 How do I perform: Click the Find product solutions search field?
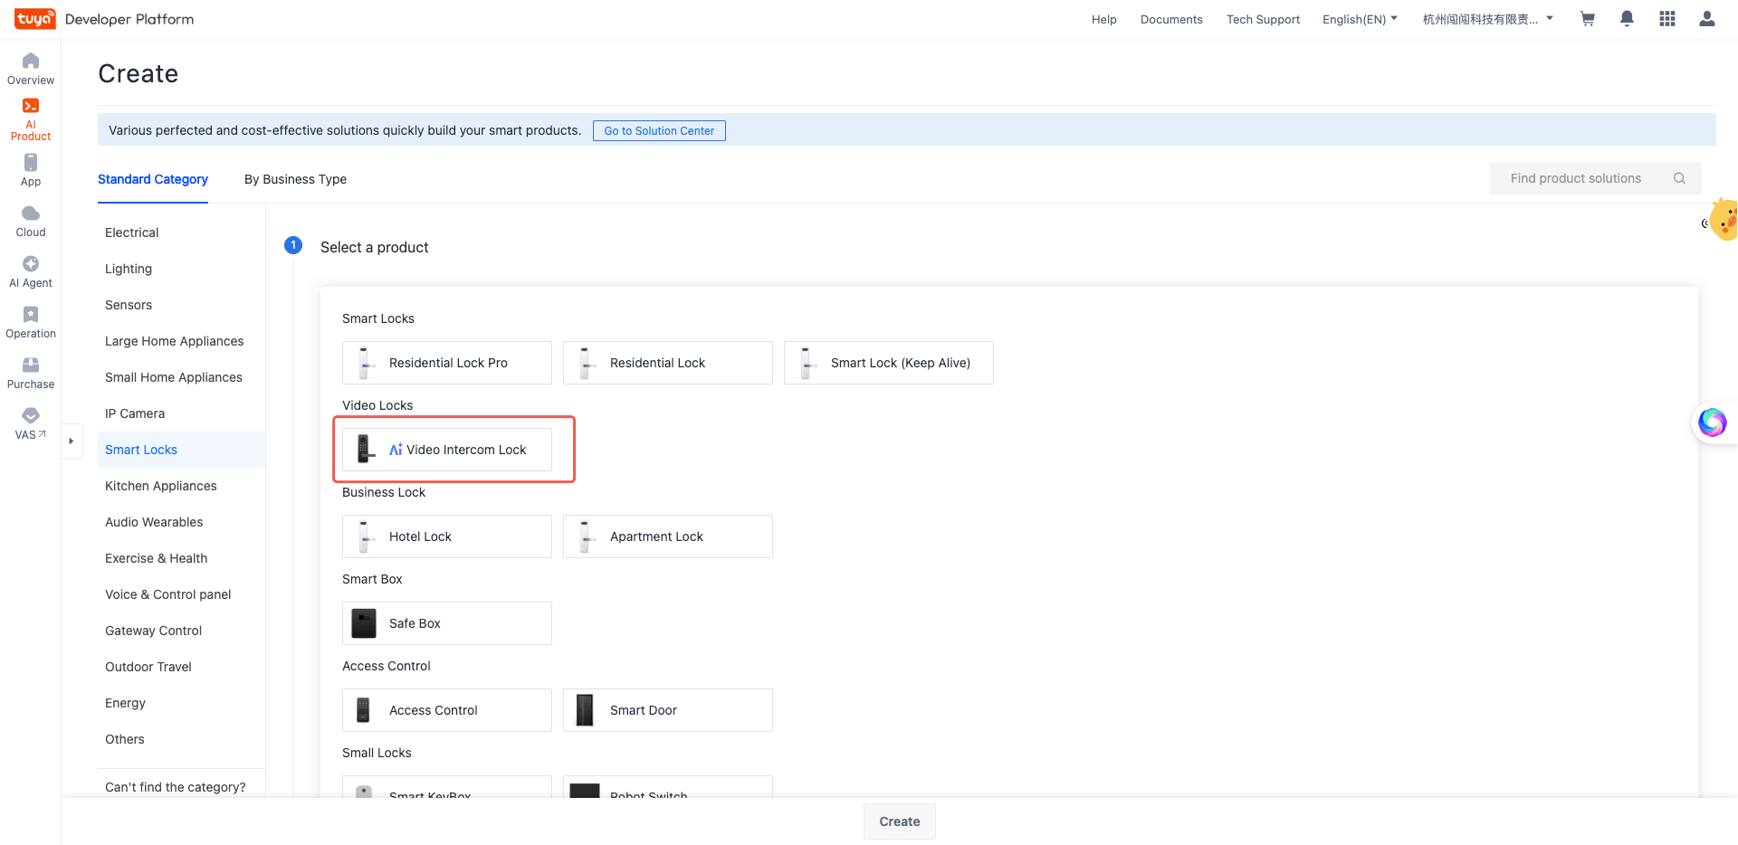coord(1576,178)
